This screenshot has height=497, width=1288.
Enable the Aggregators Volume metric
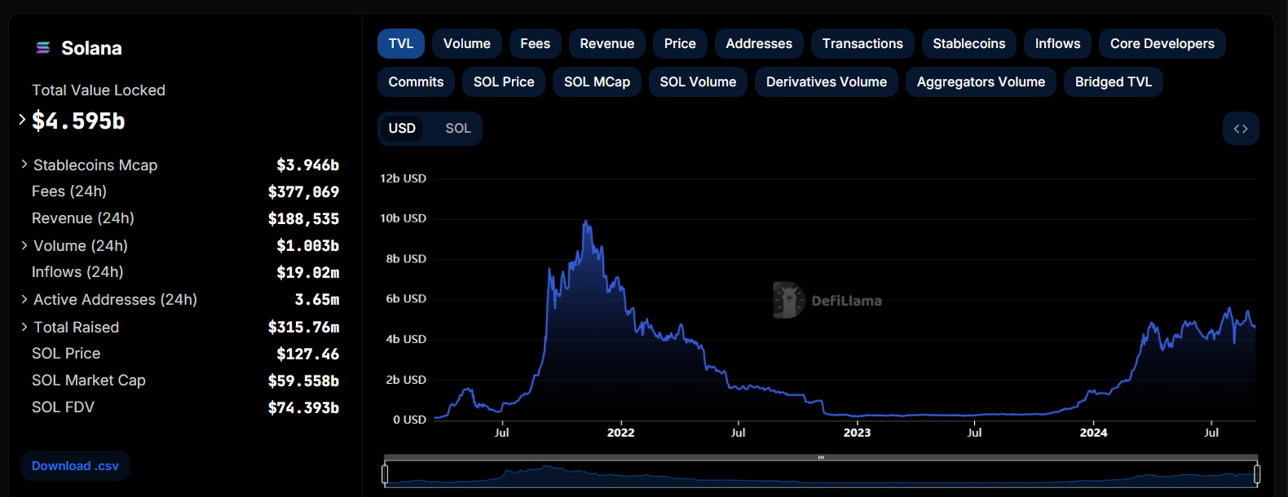click(x=981, y=82)
